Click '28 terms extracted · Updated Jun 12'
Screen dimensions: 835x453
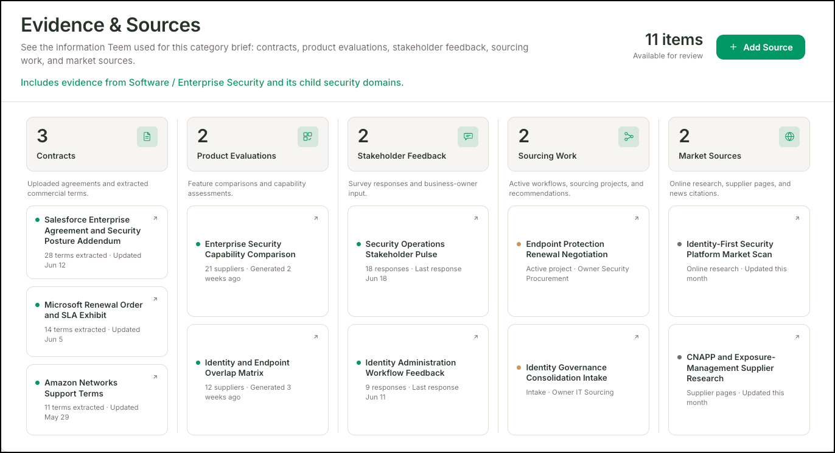click(93, 260)
